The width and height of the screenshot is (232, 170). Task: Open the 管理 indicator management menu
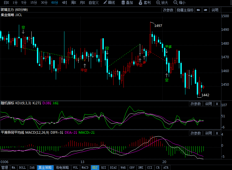click(x=5, y=168)
